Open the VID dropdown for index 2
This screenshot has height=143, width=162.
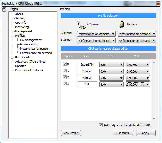point(138,78)
